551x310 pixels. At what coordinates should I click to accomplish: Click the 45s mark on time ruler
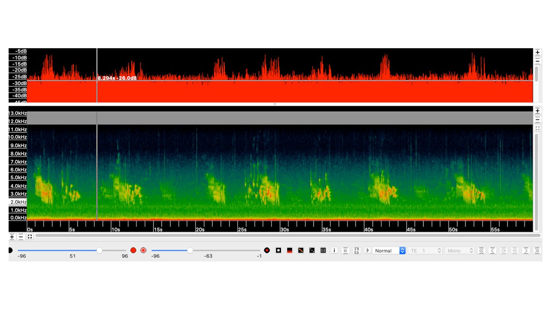411,229
